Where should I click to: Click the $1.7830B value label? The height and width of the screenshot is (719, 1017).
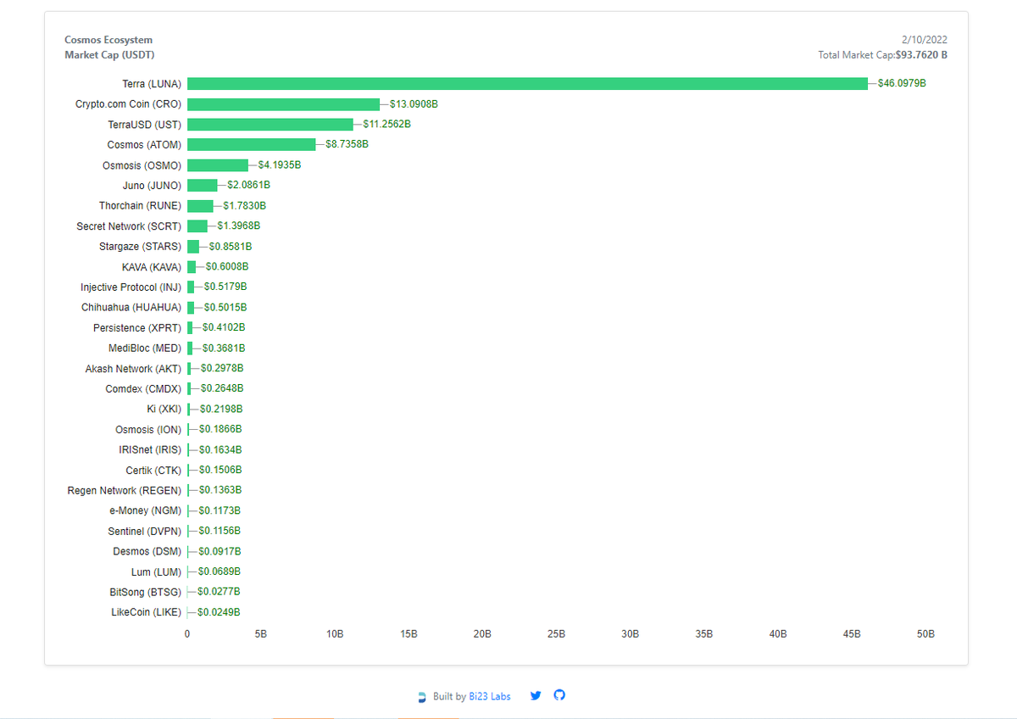[x=245, y=206]
